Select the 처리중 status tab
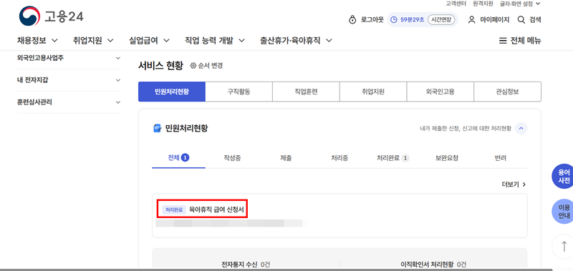 tap(340, 158)
